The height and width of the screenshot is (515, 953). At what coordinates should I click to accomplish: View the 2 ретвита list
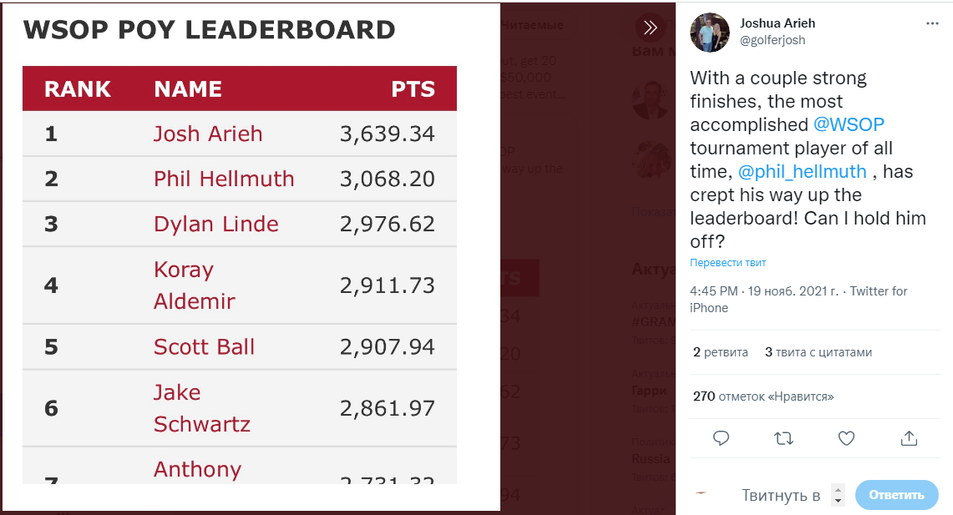[x=720, y=352]
